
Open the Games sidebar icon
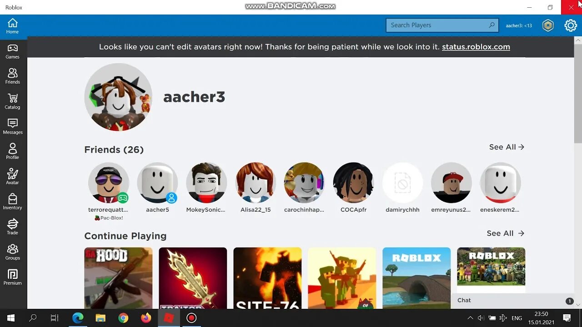point(12,51)
